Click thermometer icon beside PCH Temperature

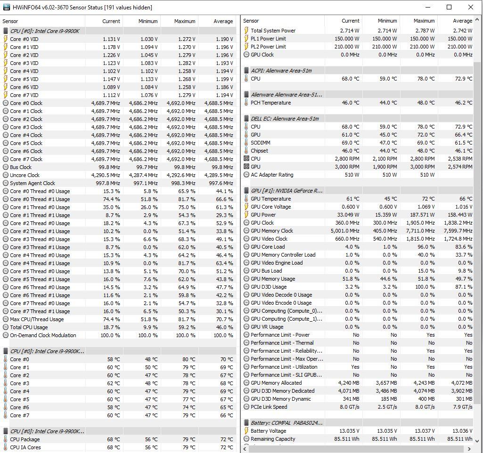click(x=246, y=103)
